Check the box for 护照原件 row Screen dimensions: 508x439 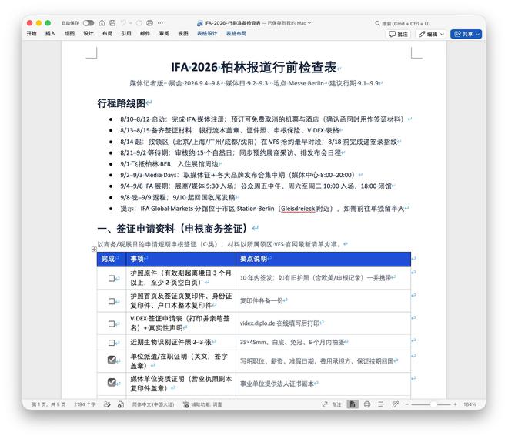point(112,278)
